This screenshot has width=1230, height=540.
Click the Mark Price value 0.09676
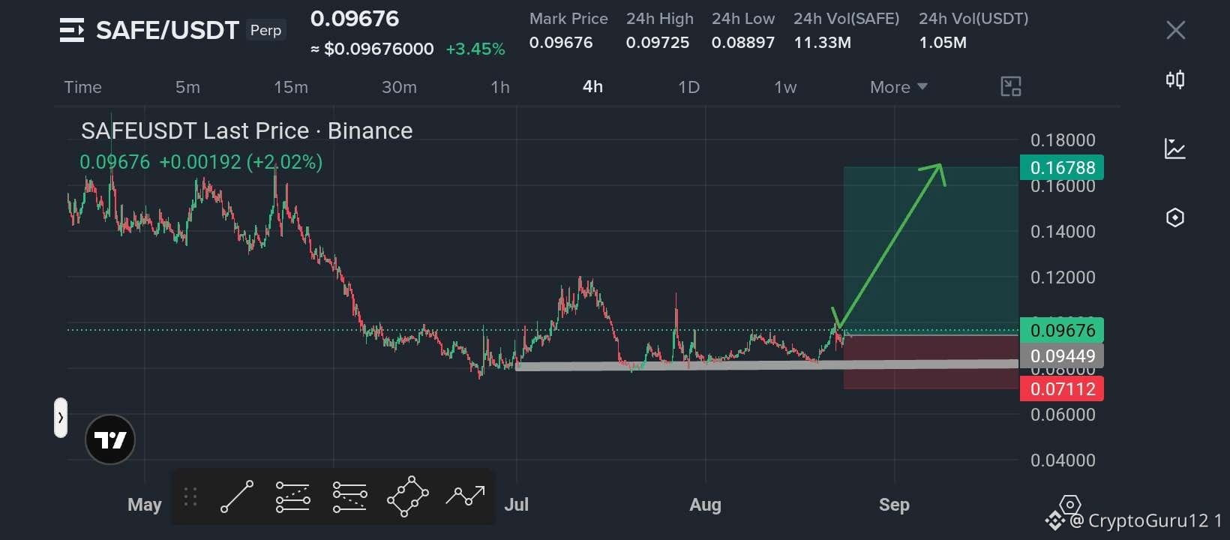tap(561, 43)
